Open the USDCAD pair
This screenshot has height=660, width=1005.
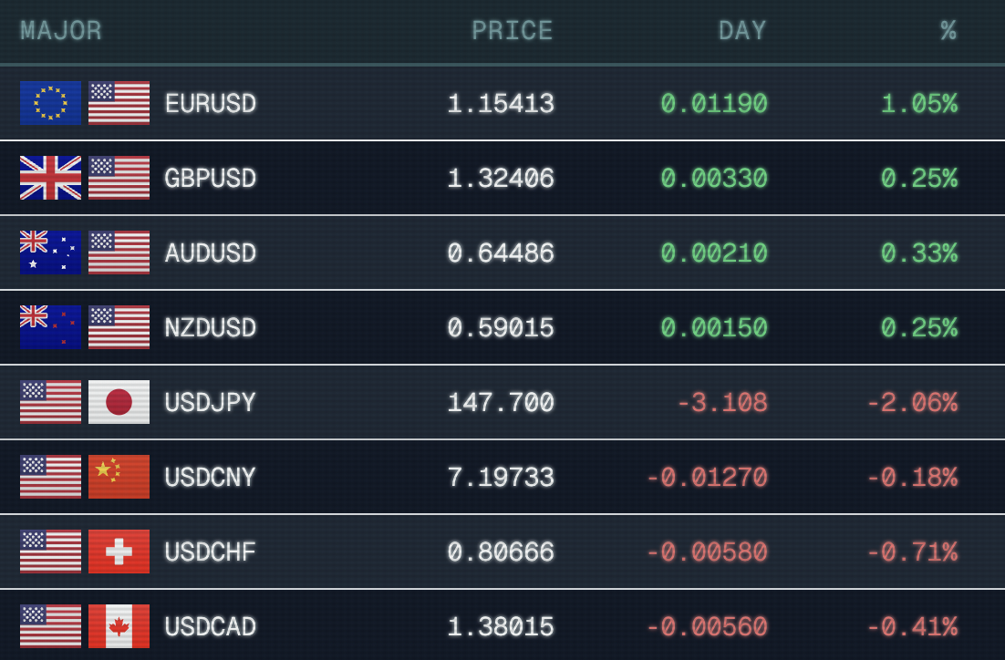click(x=211, y=627)
